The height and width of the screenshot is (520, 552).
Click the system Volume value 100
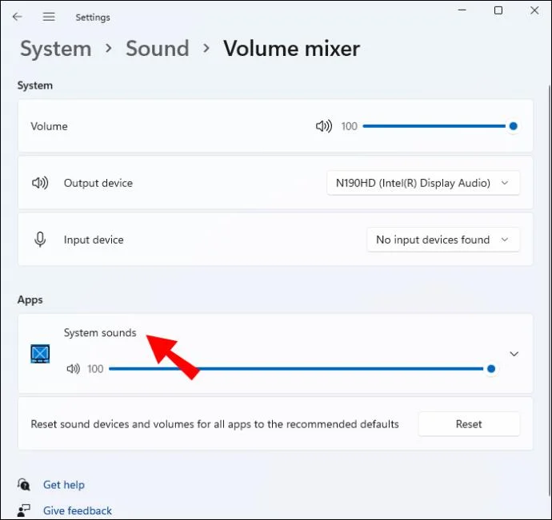point(350,126)
